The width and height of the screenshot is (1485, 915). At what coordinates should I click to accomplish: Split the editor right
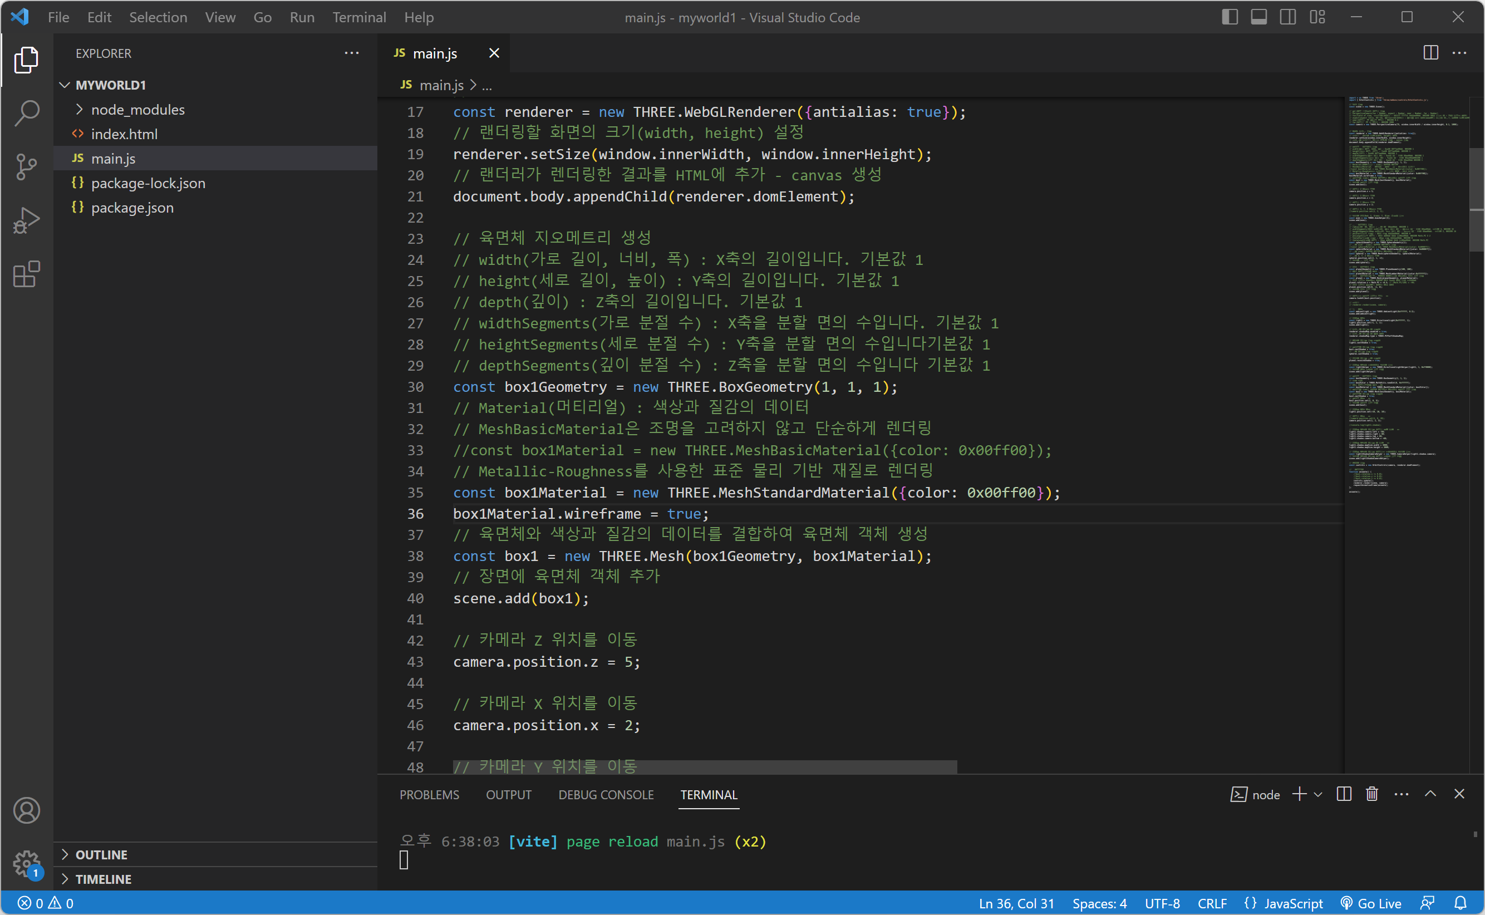[x=1430, y=53]
